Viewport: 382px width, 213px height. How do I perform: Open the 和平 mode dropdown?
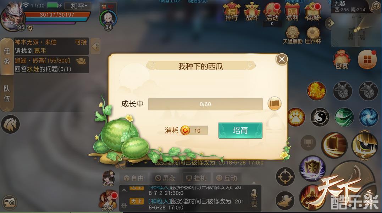tap(78, 6)
